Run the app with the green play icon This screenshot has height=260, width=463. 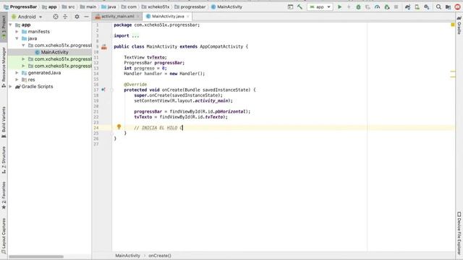[x=339, y=6]
